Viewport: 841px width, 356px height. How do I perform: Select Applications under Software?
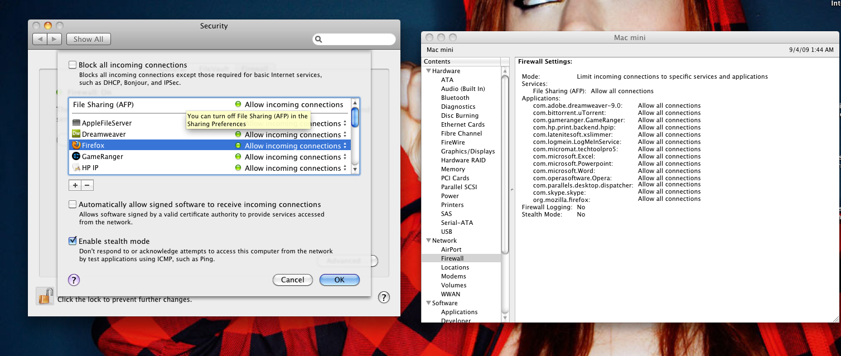(x=460, y=312)
